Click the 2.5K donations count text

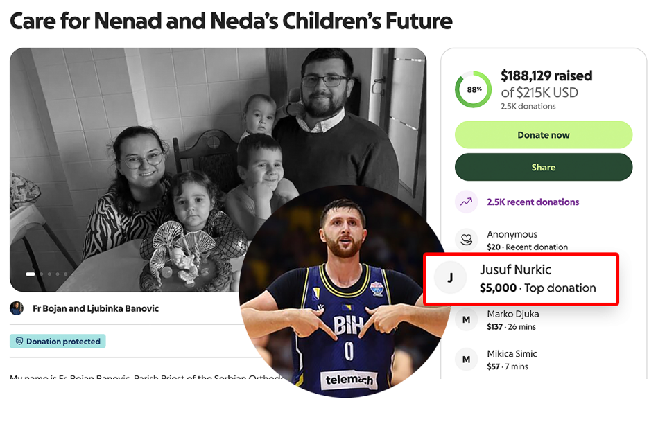[x=528, y=107]
